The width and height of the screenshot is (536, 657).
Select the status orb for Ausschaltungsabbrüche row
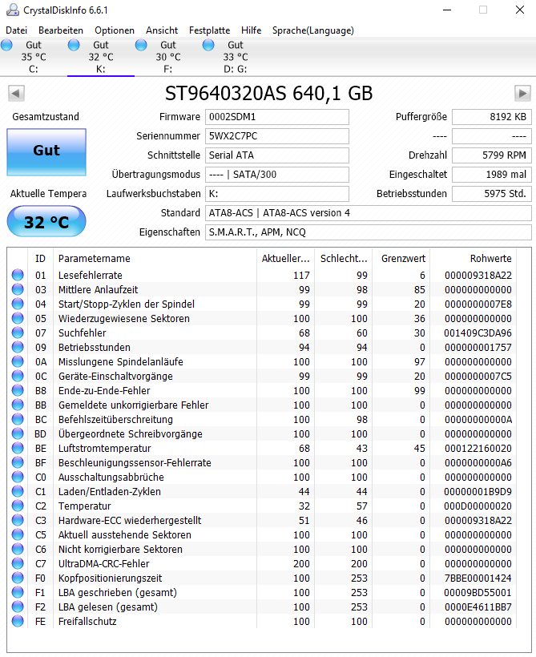point(18,477)
